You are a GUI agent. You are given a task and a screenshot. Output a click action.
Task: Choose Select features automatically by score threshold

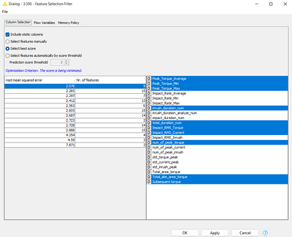point(8,56)
